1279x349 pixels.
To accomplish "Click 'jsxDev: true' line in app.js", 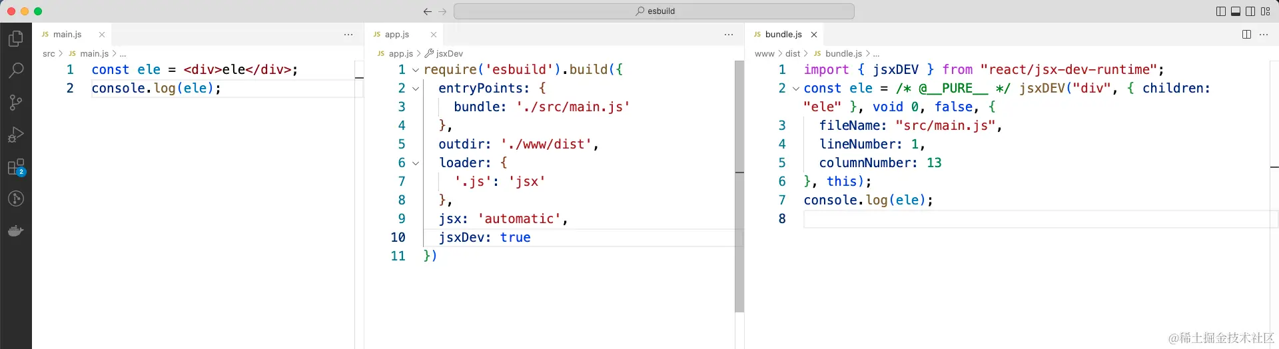I will click(484, 238).
